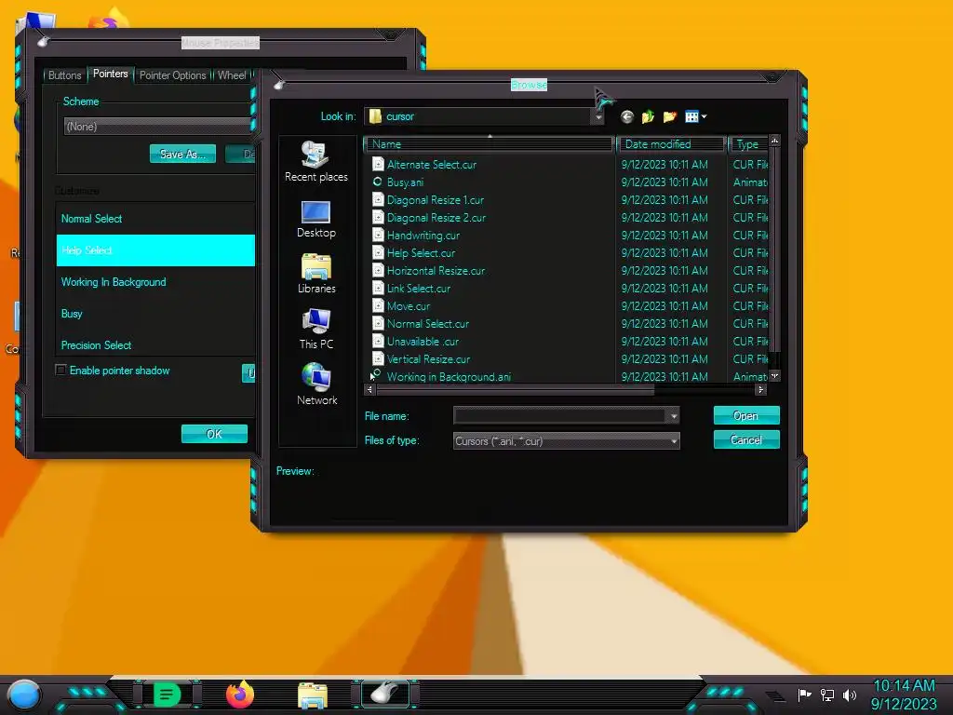The width and height of the screenshot is (953, 715).
Task: Select the file Normal Select.cur
Action: pos(428,323)
